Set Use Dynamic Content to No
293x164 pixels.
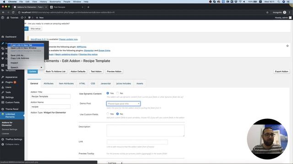pos(117,93)
